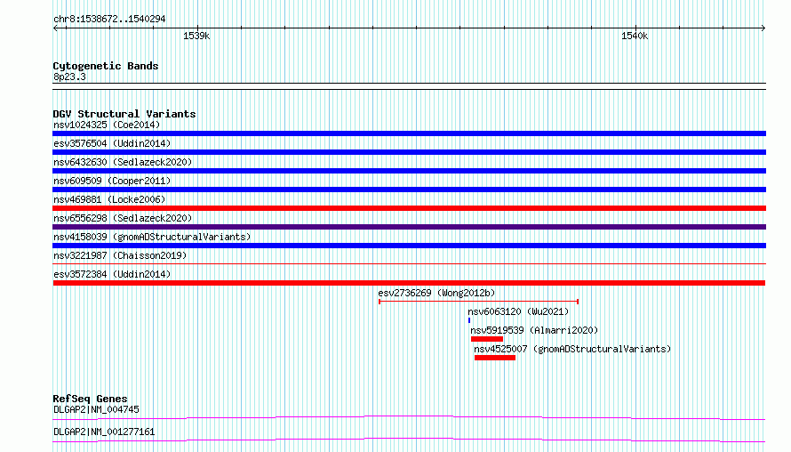The image size is (791, 452).
Task: Click the magenta DLGAP2|NM_004745 transcript line
Action: 409,417
